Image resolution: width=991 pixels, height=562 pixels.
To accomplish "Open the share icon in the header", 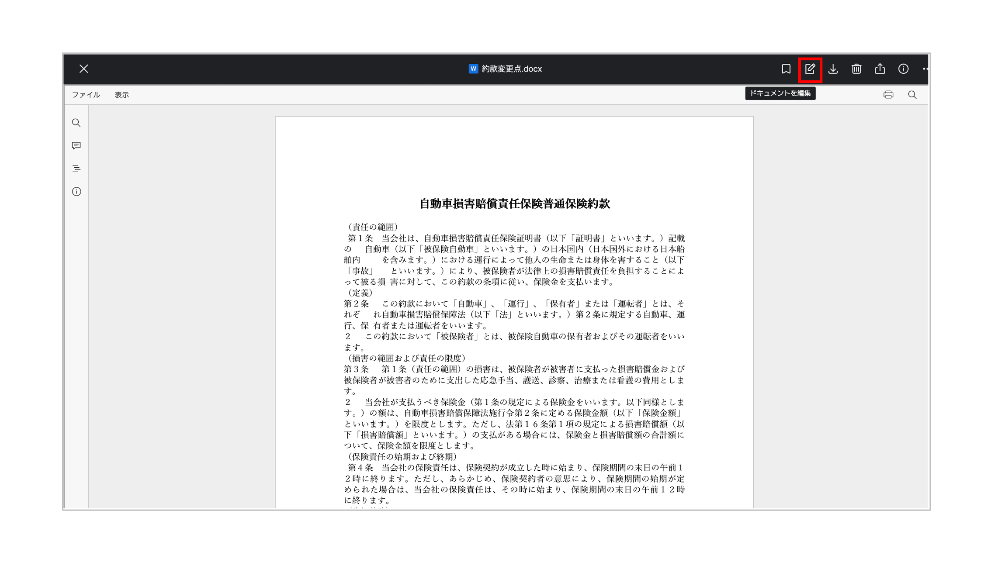I will 880,69.
